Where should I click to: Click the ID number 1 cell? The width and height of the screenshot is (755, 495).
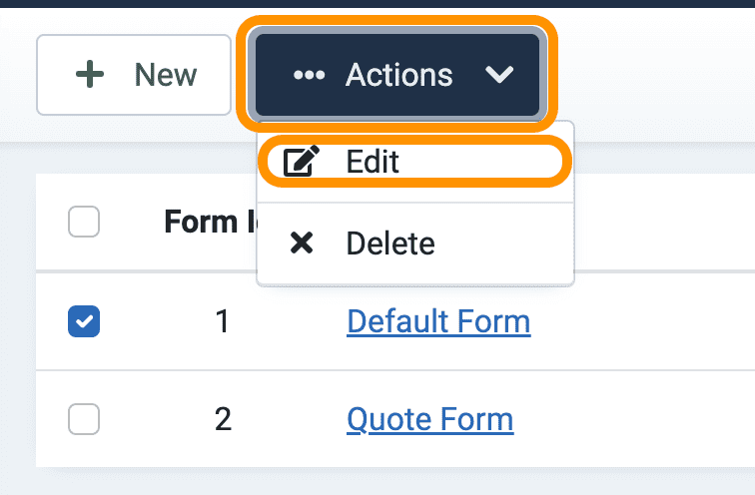[222, 321]
